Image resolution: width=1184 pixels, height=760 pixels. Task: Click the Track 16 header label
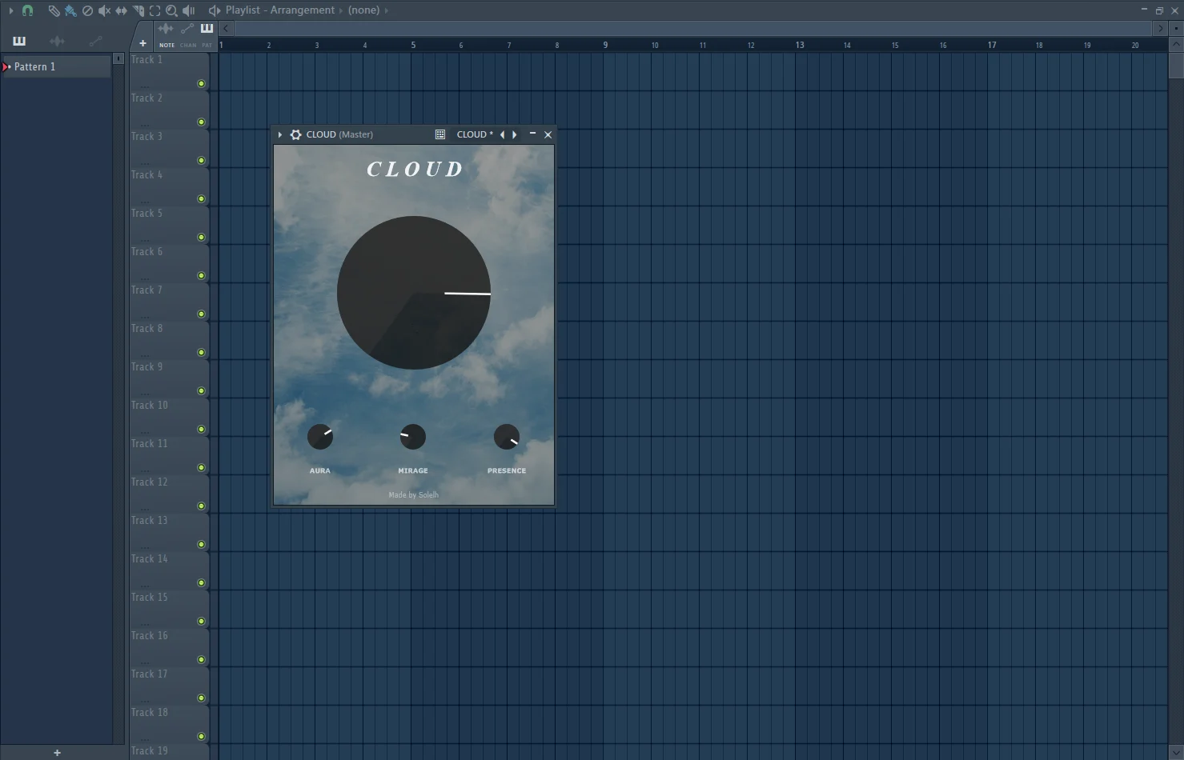pyautogui.click(x=149, y=635)
